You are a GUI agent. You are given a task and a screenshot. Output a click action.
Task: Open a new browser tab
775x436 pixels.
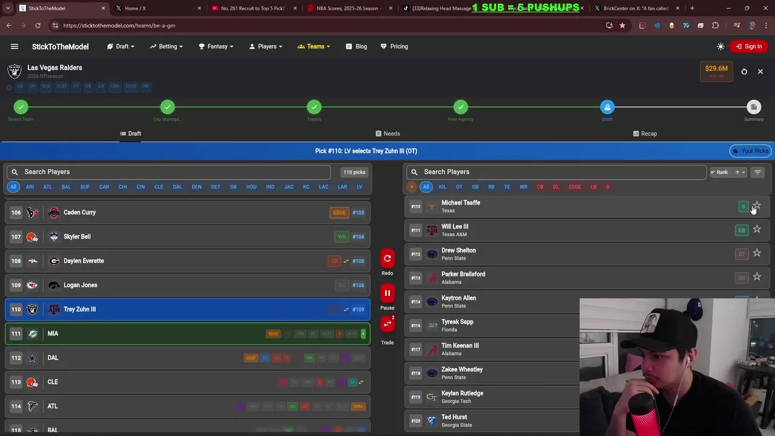point(692,8)
